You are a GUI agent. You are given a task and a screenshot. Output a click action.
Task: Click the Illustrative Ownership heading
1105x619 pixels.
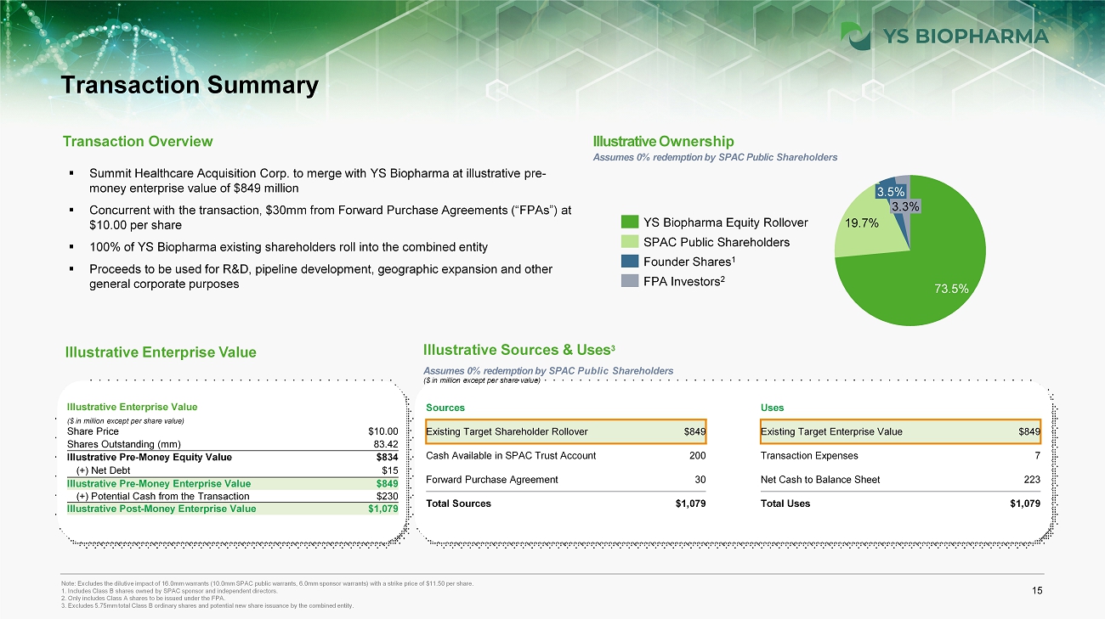[x=663, y=141]
